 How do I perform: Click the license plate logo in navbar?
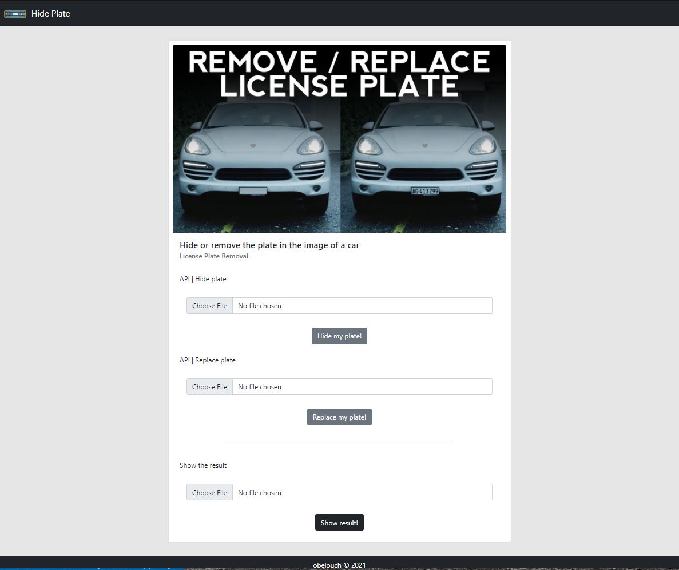[15, 14]
